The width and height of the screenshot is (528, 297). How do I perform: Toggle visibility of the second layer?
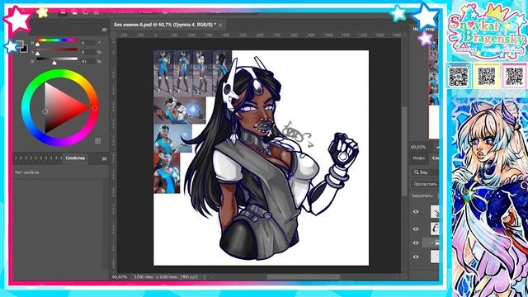[416, 229]
